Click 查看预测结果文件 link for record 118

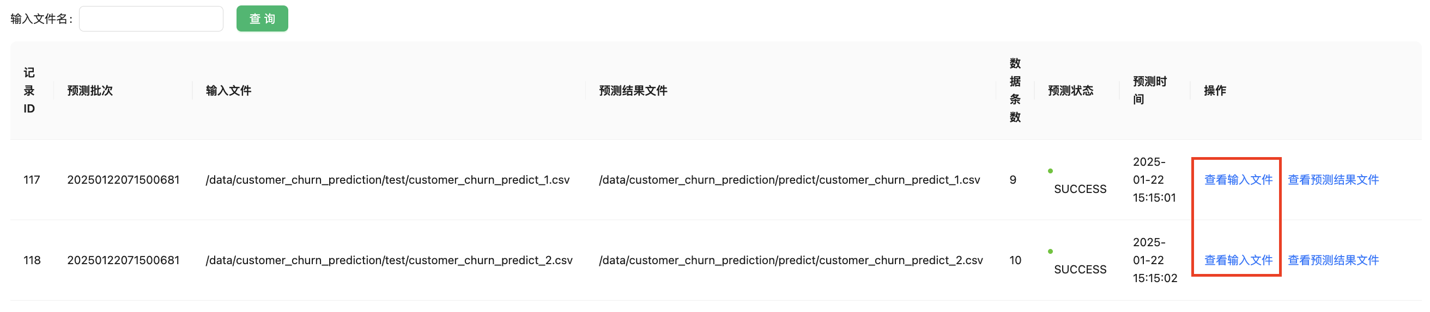[1333, 260]
